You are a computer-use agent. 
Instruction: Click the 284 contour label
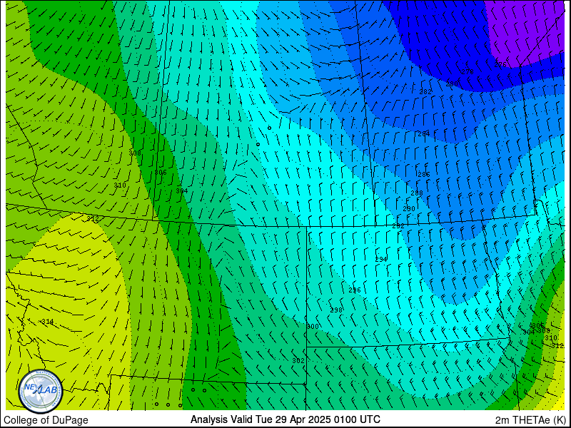click(x=424, y=134)
